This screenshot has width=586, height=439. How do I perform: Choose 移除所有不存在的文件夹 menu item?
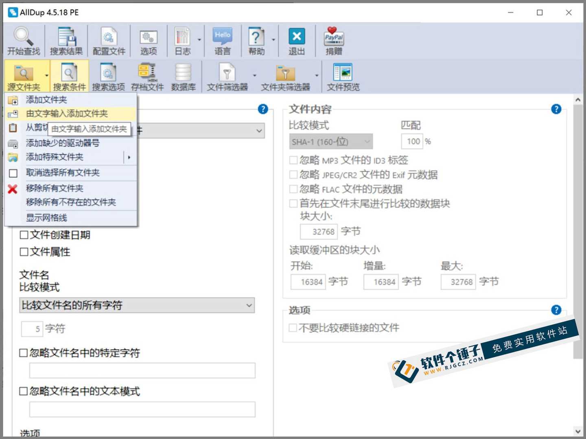pos(71,202)
